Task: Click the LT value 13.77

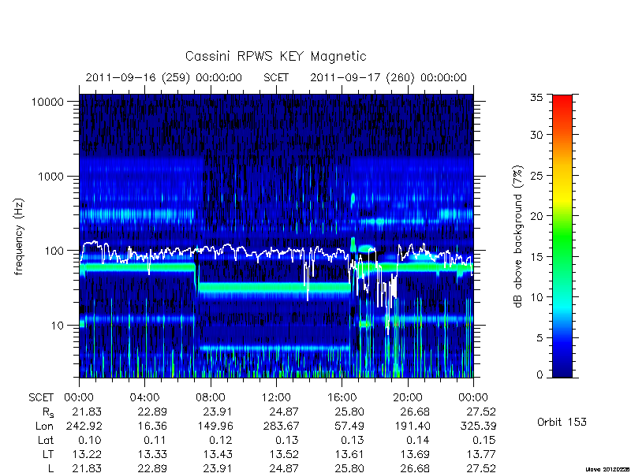Action: (x=481, y=455)
